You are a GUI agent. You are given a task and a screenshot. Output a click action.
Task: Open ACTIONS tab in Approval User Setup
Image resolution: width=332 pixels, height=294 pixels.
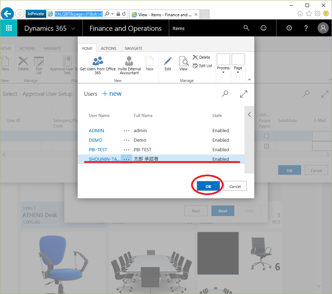pos(27,48)
